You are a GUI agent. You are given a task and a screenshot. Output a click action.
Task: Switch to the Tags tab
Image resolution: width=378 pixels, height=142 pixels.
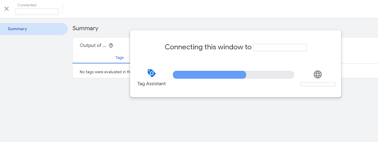pyautogui.click(x=119, y=58)
